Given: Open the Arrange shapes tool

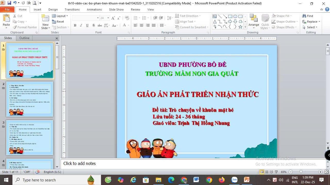Looking at the screenshot, I should (x=254, y=21).
